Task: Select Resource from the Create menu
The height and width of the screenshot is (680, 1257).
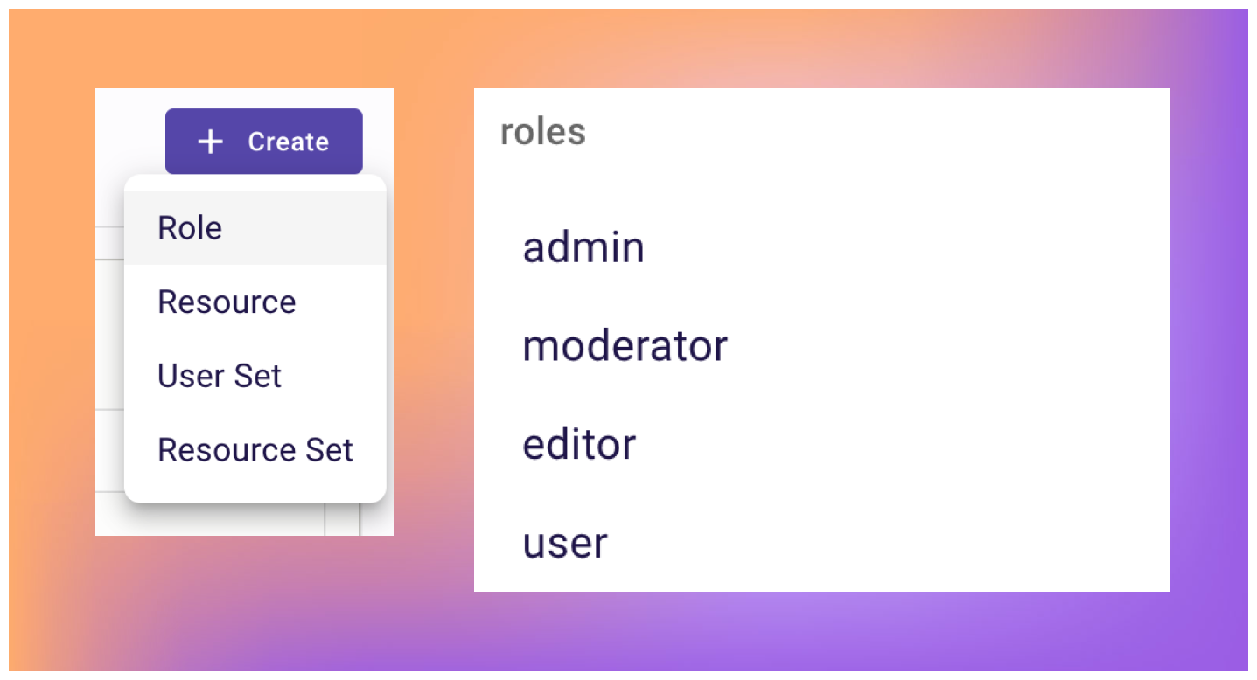Action: (227, 302)
